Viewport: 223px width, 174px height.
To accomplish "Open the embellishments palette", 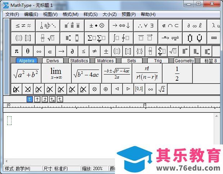I will click(x=72, y=26).
